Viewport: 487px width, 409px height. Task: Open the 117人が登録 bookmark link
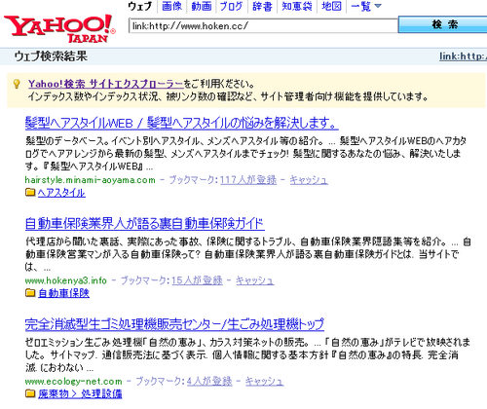[x=248, y=180]
